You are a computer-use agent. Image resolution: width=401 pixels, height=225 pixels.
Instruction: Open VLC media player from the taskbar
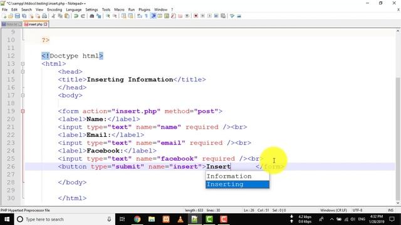180,219
